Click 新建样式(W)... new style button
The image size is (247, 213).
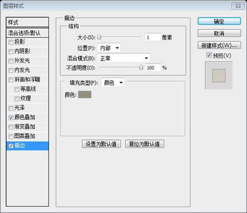219,45
